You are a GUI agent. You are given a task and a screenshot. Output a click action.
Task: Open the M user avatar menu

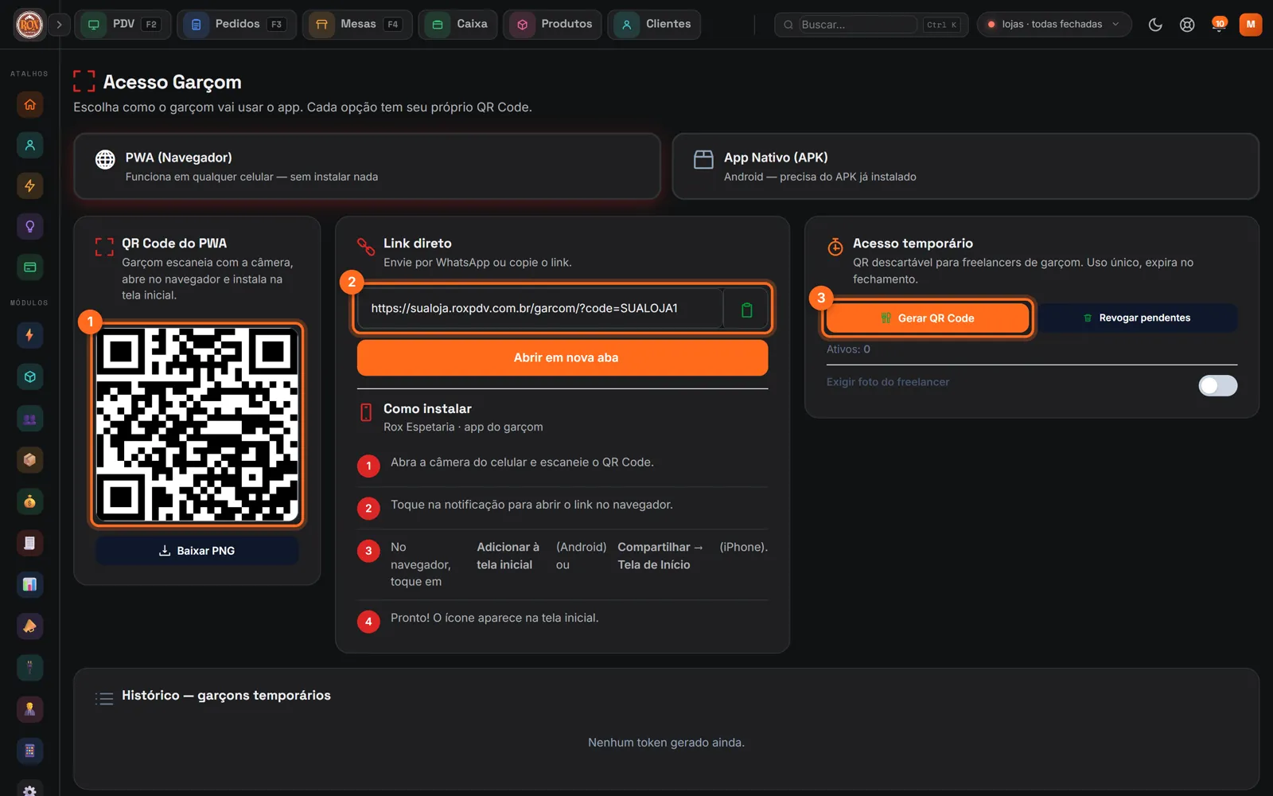point(1251,25)
